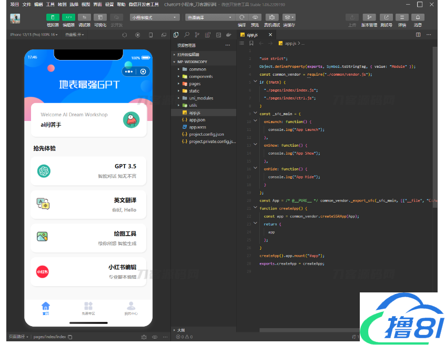Expand the 打开的编辑器 section

tap(204, 55)
